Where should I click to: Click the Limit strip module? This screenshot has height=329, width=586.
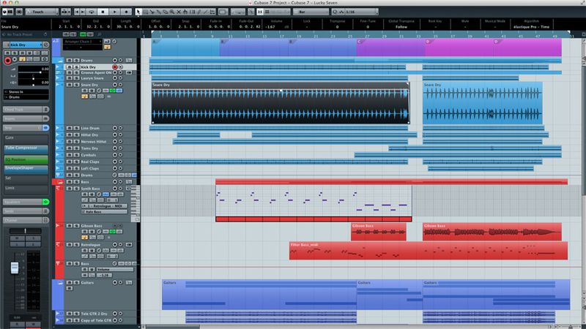(x=26, y=189)
